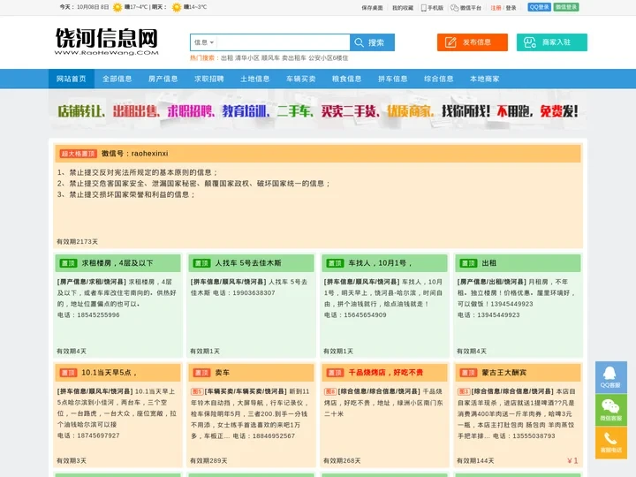Image resolution: width=636 pixels, height=477 pixels.
Task: Open listing titled 人找车 5号去佳木斯
Action: click(x=248, y=263)
